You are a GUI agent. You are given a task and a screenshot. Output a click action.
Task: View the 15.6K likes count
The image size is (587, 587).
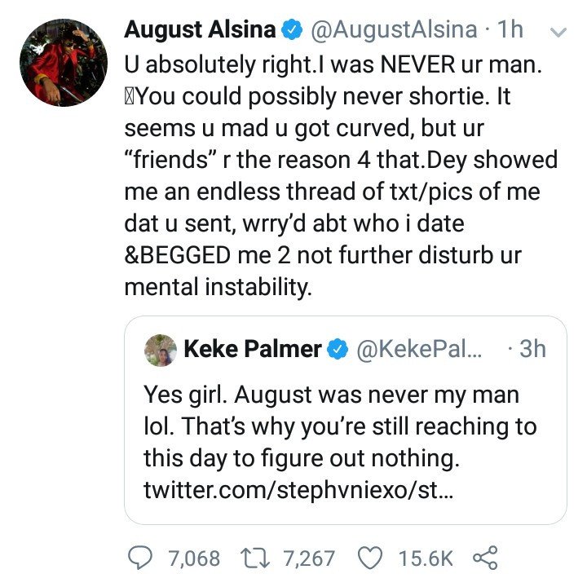point(426,558)
